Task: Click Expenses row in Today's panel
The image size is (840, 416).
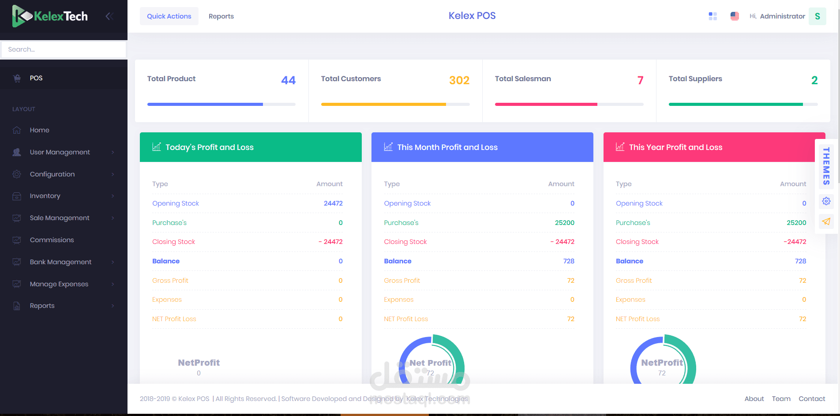Action: pos(247,300)
